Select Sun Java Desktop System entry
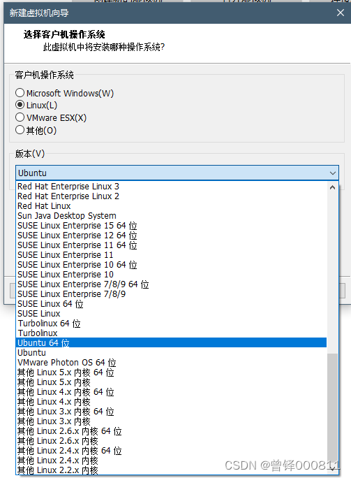The width and height of the screenshot is (351, 478). (x=171, y=215)
